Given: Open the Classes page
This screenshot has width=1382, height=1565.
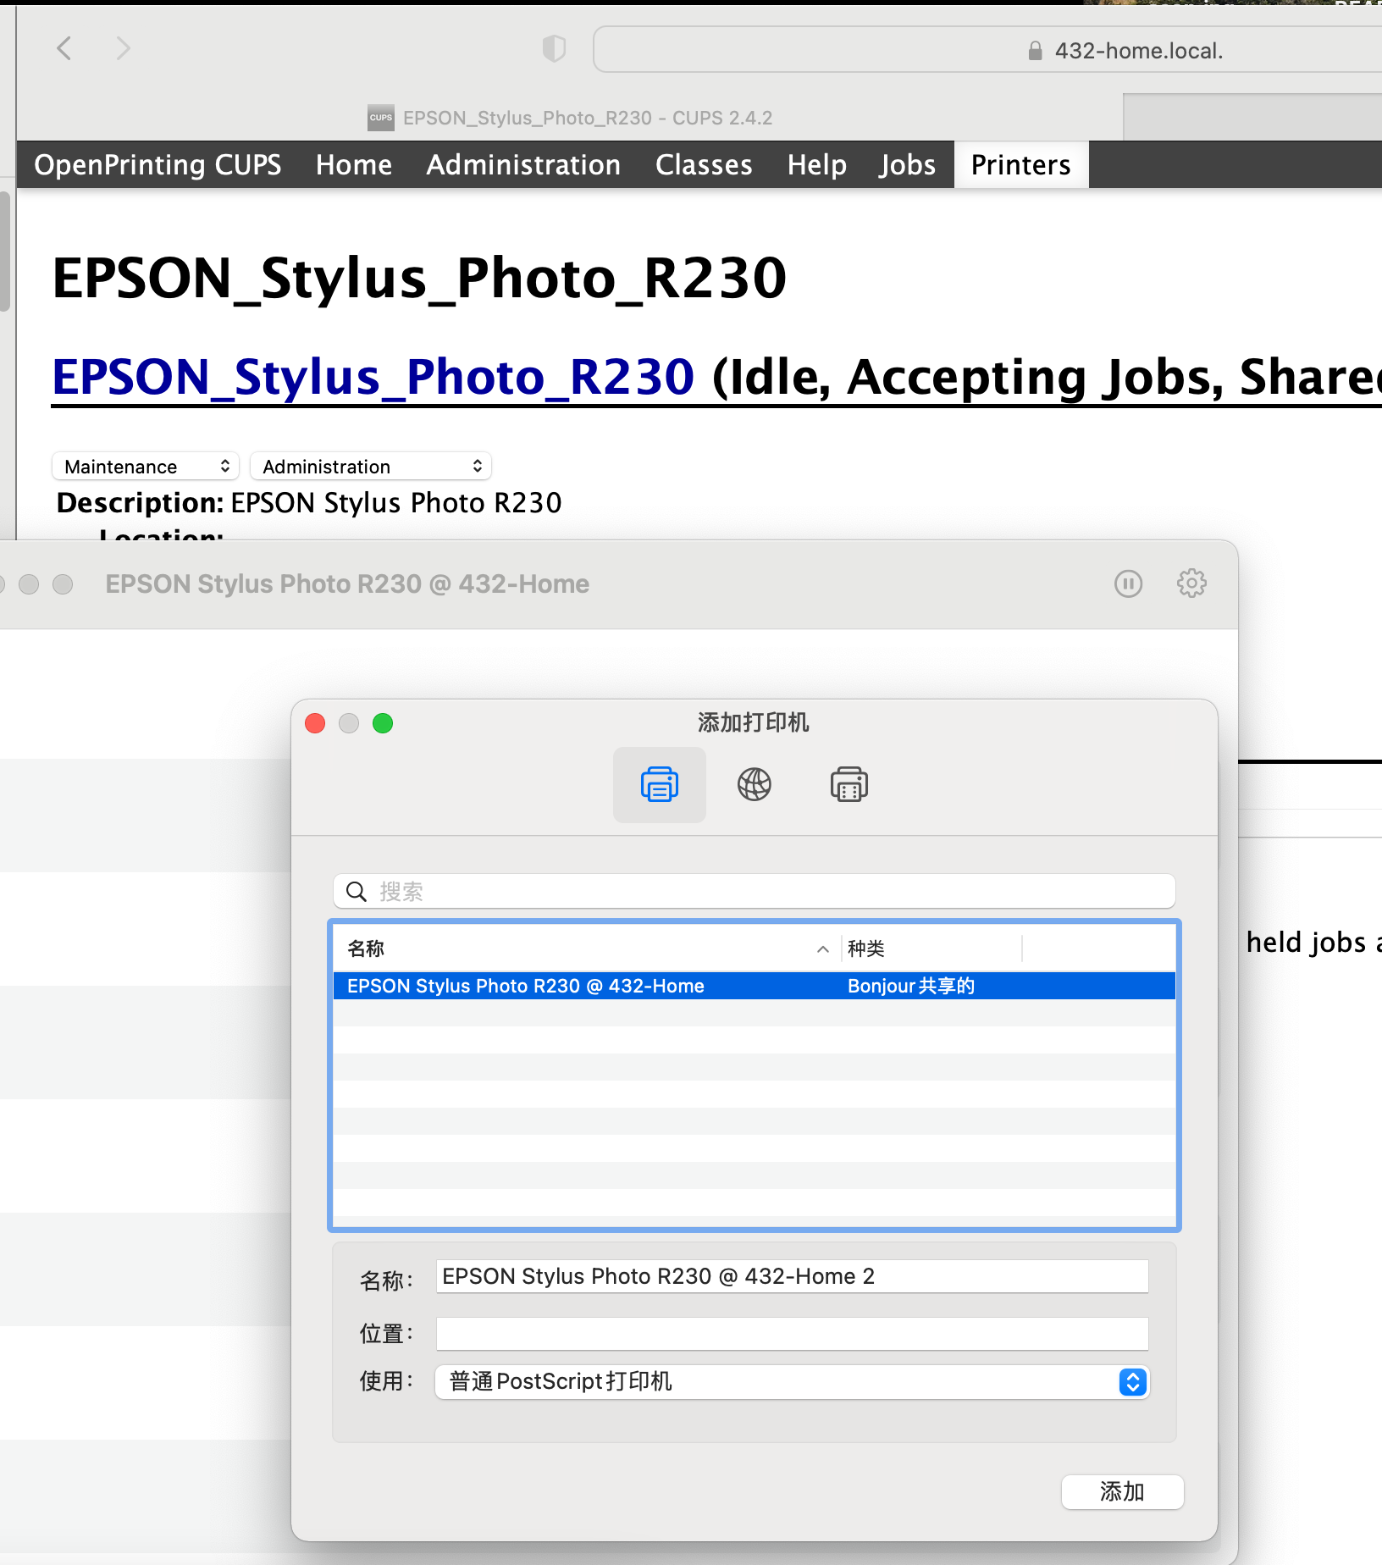Looking at the screenshot, I should 704,164.
